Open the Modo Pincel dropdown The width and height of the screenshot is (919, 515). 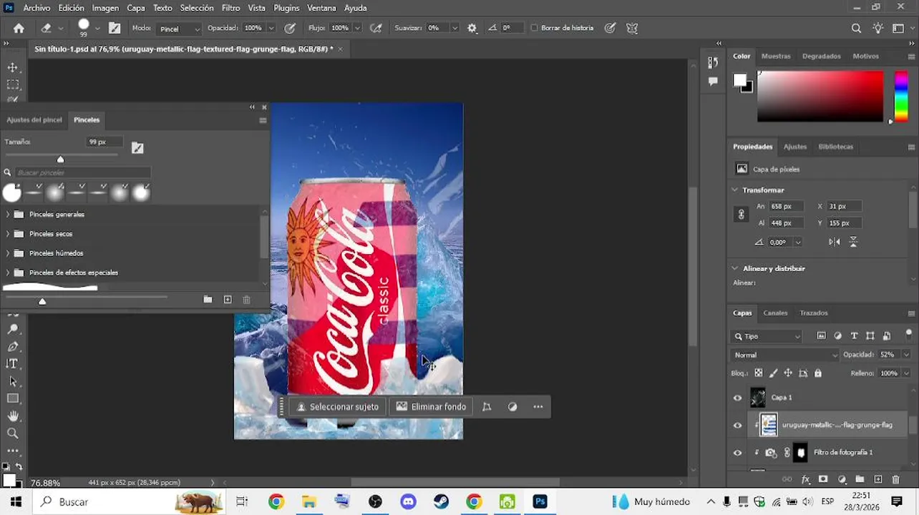pos(179,29)
